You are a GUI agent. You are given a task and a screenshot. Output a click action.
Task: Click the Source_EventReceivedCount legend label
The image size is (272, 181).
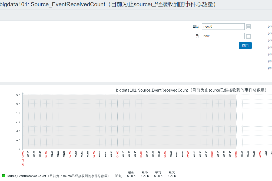(x=58, y=176)
